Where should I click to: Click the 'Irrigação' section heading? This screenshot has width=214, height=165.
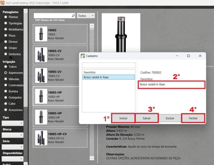point(9,62)
